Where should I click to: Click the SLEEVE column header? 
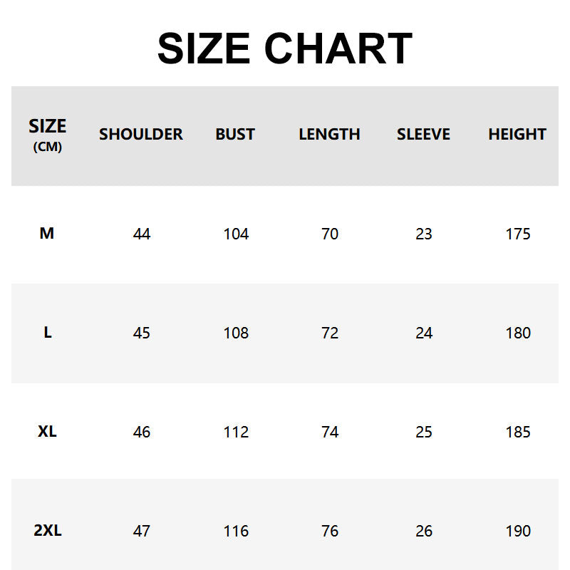(423, 134)
